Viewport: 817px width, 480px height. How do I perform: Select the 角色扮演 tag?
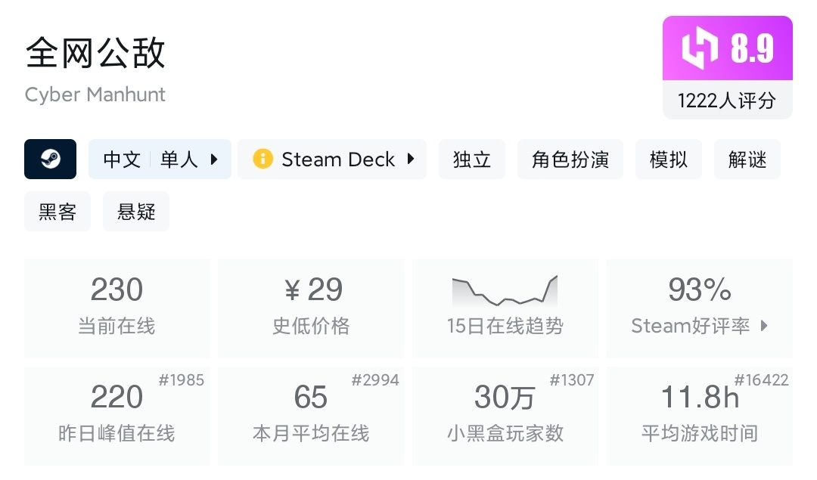(570, 159)
